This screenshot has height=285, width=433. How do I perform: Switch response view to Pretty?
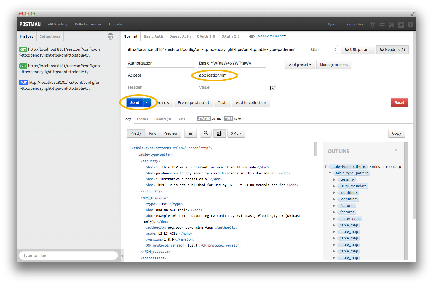point(136,133)
